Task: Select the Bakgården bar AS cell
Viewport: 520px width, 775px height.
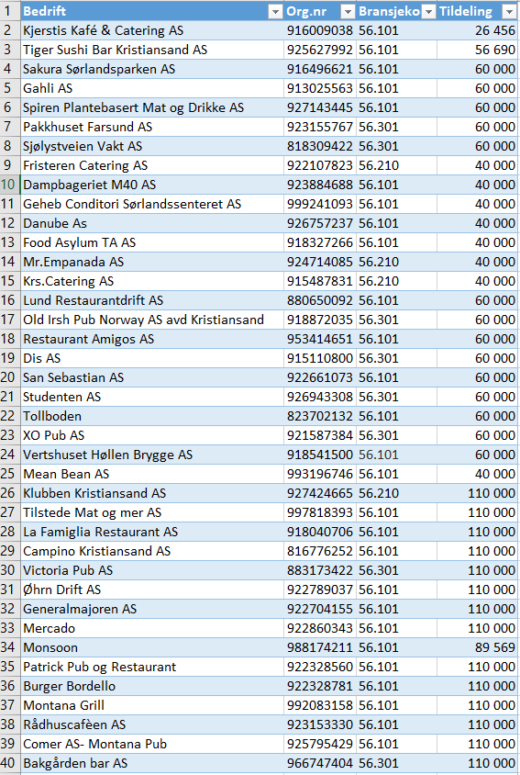Action: tap(152, 763)
